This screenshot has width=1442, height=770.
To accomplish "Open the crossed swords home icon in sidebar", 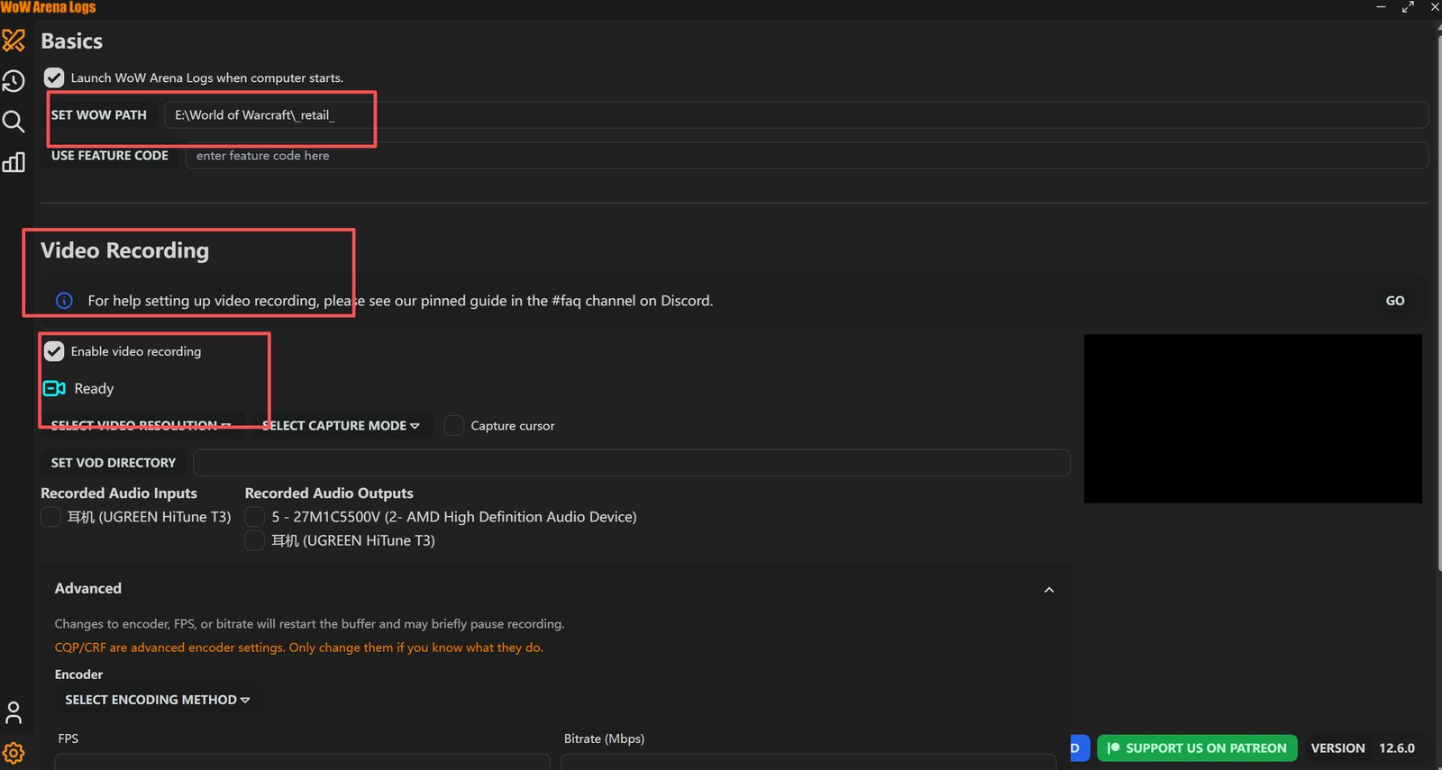I will (x=14, y=41).
